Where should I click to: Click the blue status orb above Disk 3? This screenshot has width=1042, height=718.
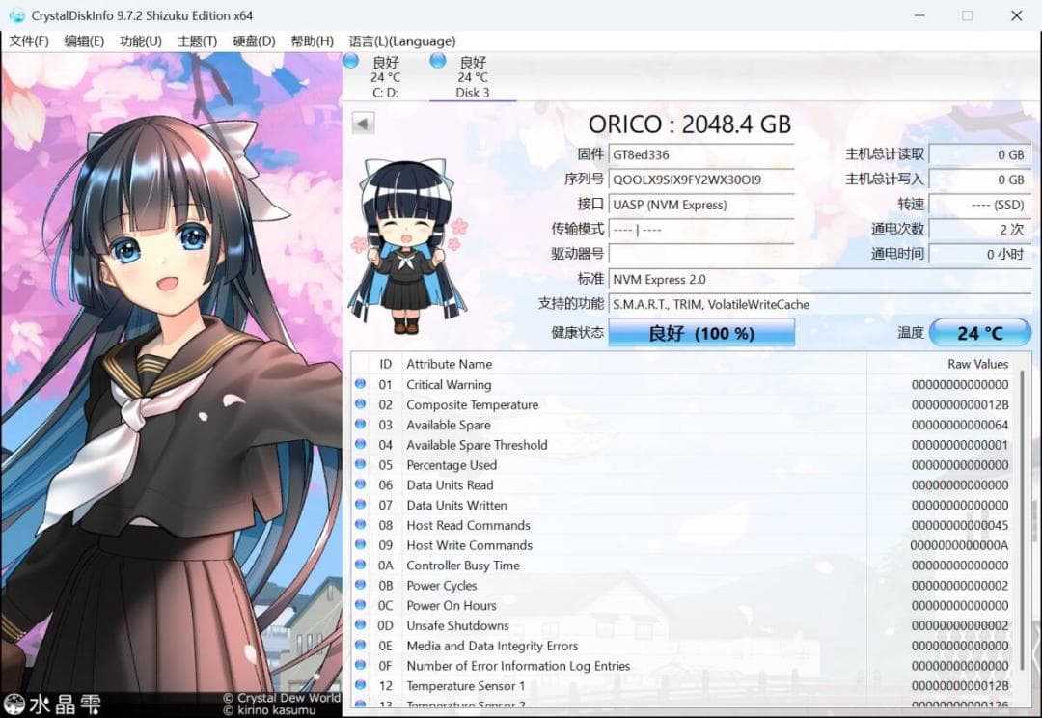(437, 61)
